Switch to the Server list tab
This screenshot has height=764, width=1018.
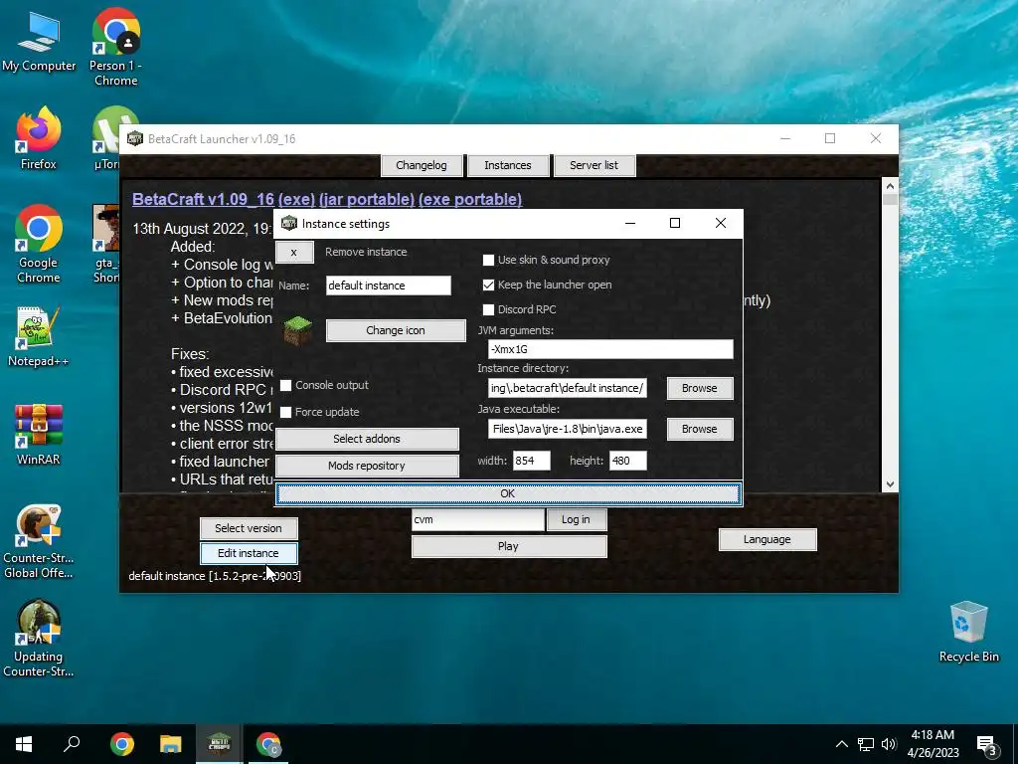click(594, 165)
